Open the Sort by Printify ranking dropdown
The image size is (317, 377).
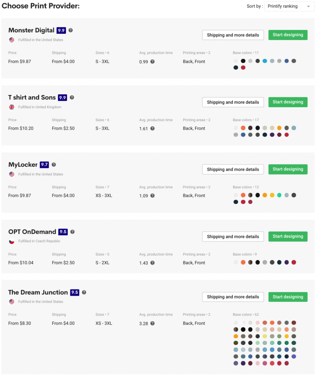289,6
